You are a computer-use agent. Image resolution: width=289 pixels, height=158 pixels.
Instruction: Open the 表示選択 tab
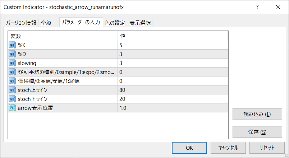pos(140,23)
